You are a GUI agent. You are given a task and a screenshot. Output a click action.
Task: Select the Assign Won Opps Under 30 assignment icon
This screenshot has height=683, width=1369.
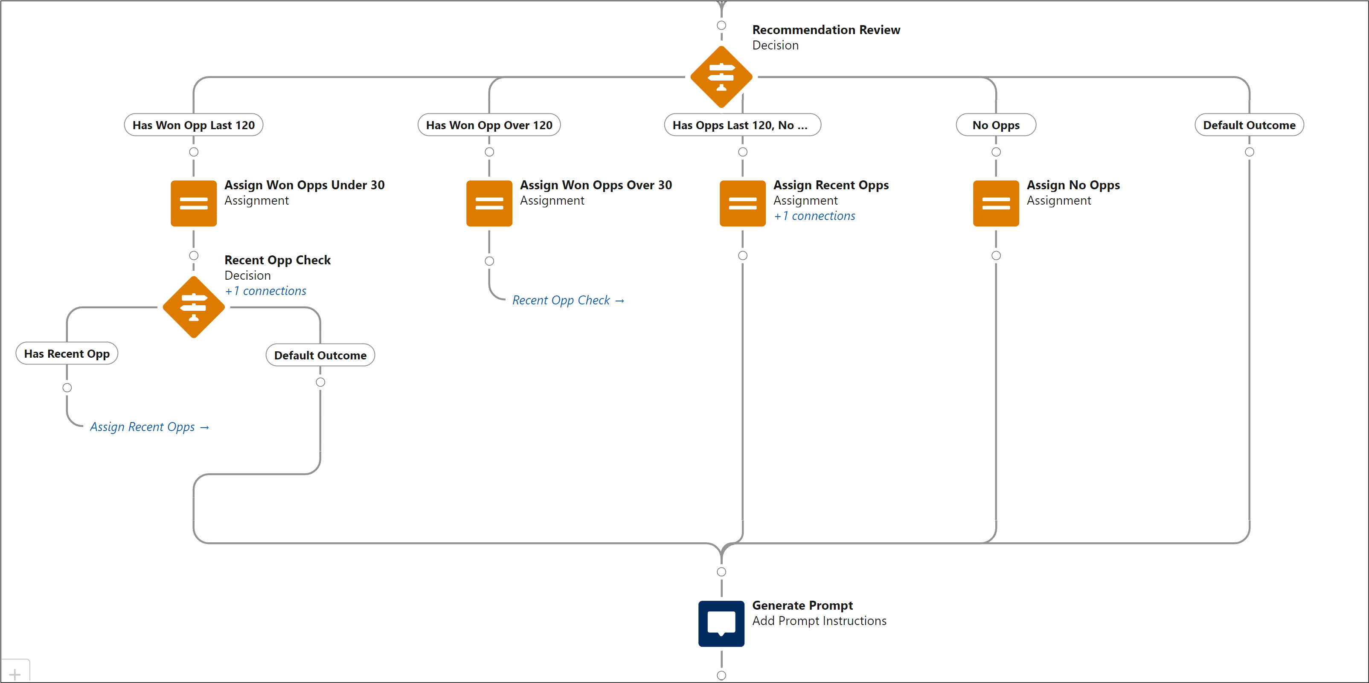coord(193,203)
